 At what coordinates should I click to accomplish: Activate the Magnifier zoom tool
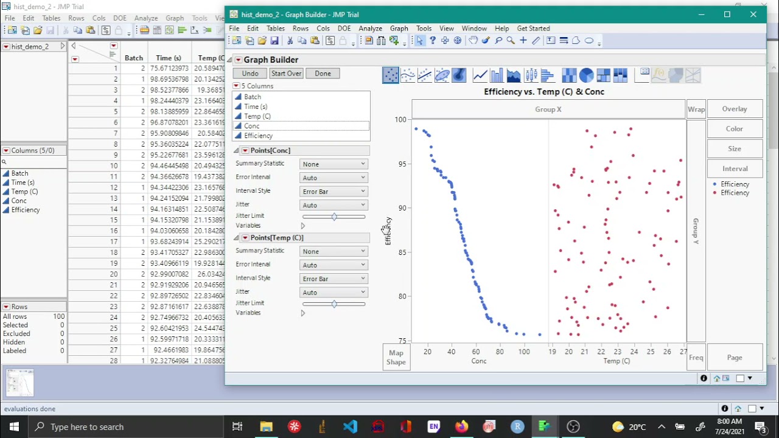[511, 41]
